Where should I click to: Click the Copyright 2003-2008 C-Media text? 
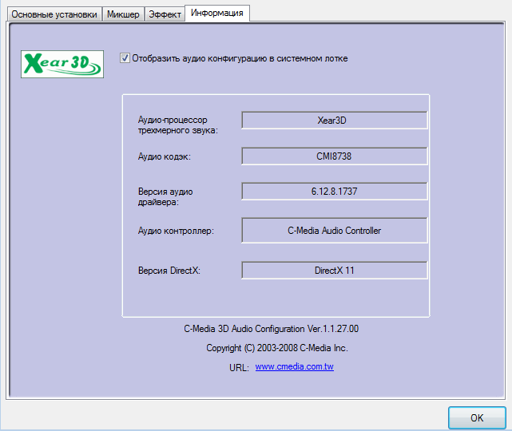click(276, 348)
